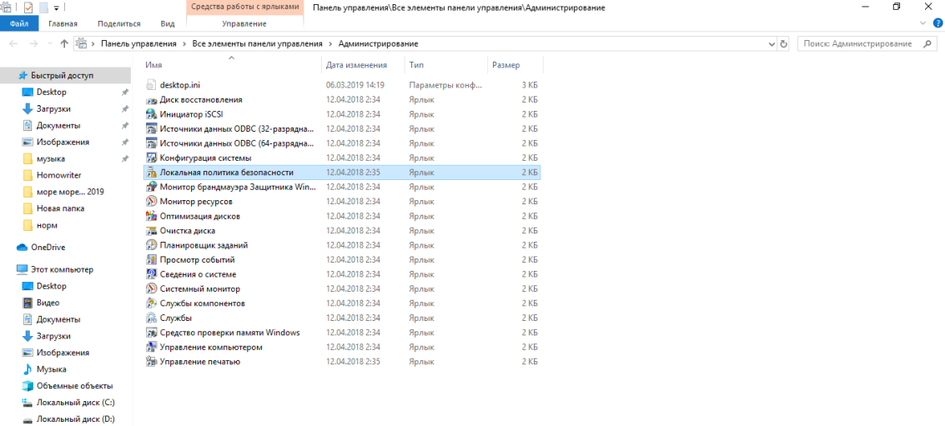Image resolution: width=945 pixels, height=426 pixels.
Task: Click the Монитор ресурсов icon
Action: [x=151, y=201]
